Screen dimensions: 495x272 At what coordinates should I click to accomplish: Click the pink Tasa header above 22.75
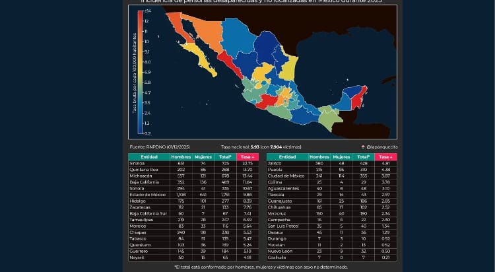tap(246, 157)
